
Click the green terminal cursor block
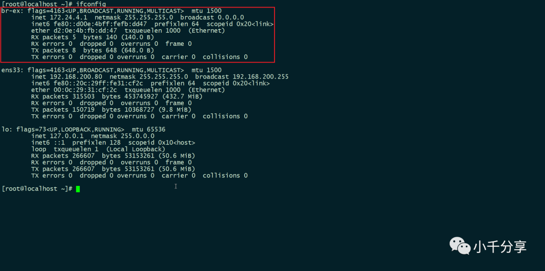point(78,189)
